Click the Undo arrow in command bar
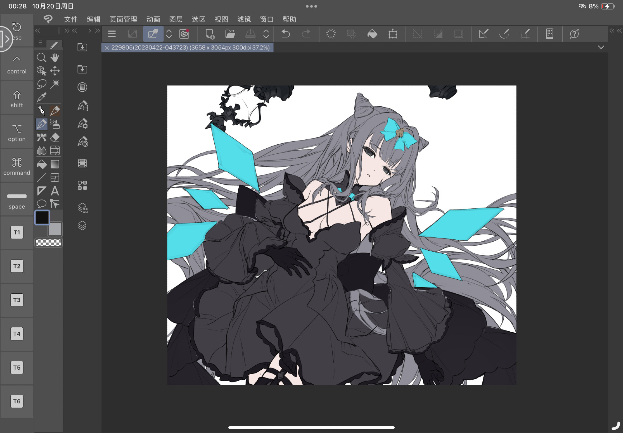The image size is (623, 433). pos(286,34)
